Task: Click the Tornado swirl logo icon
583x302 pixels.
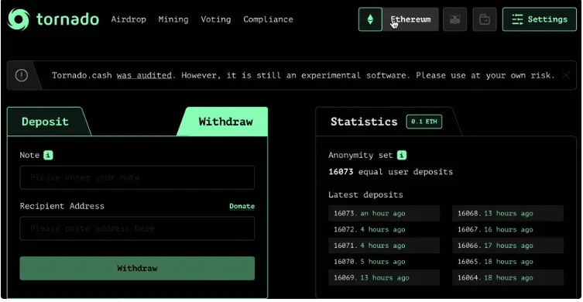Action: point(19,19)
